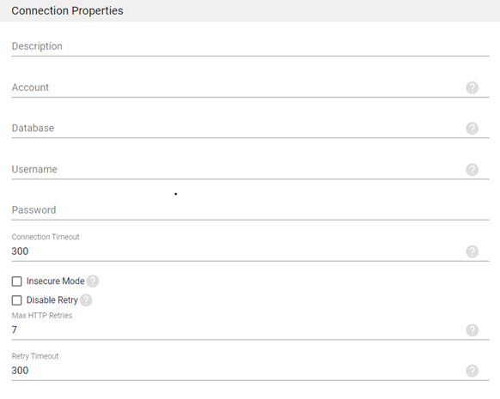Viewport: 500px width, 399px height.
Task: Click into the Username field
Action: click(238, 169)
